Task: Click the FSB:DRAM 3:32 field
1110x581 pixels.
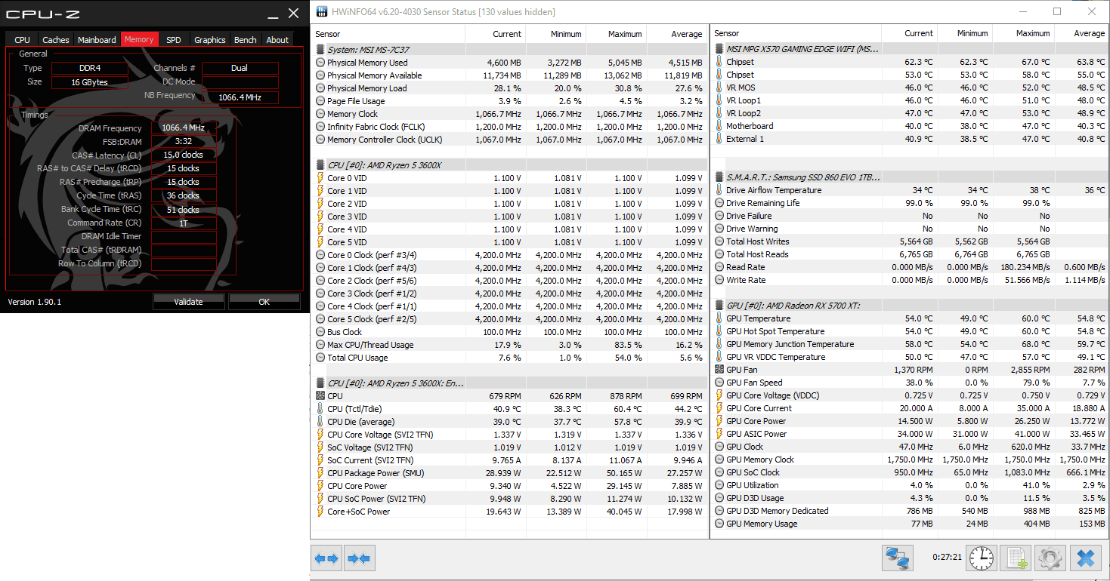Action: point(183,142)
